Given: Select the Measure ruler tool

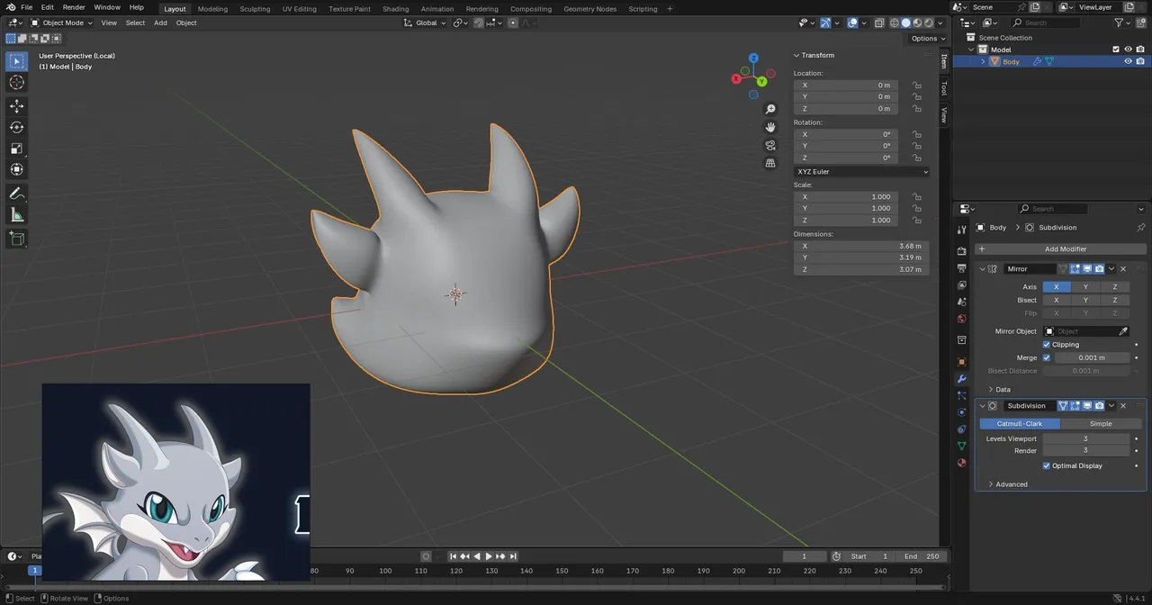Looking at the screenshot, I should [16, 215].
